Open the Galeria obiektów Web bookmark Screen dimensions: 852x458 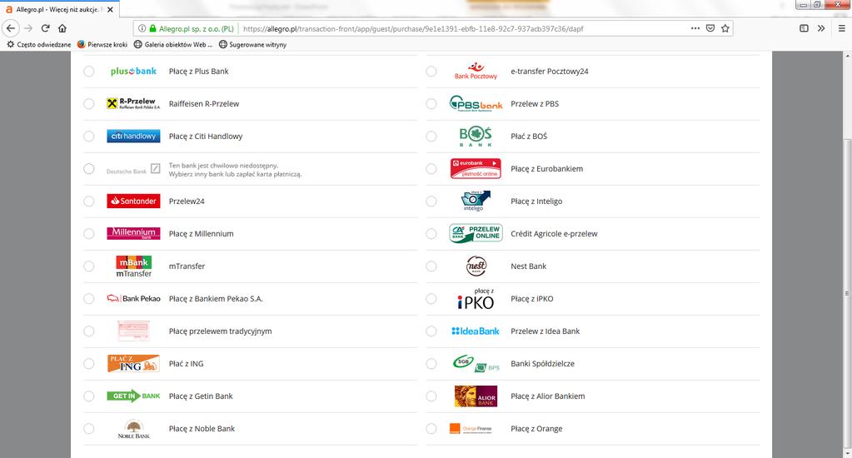click(173, 44)
